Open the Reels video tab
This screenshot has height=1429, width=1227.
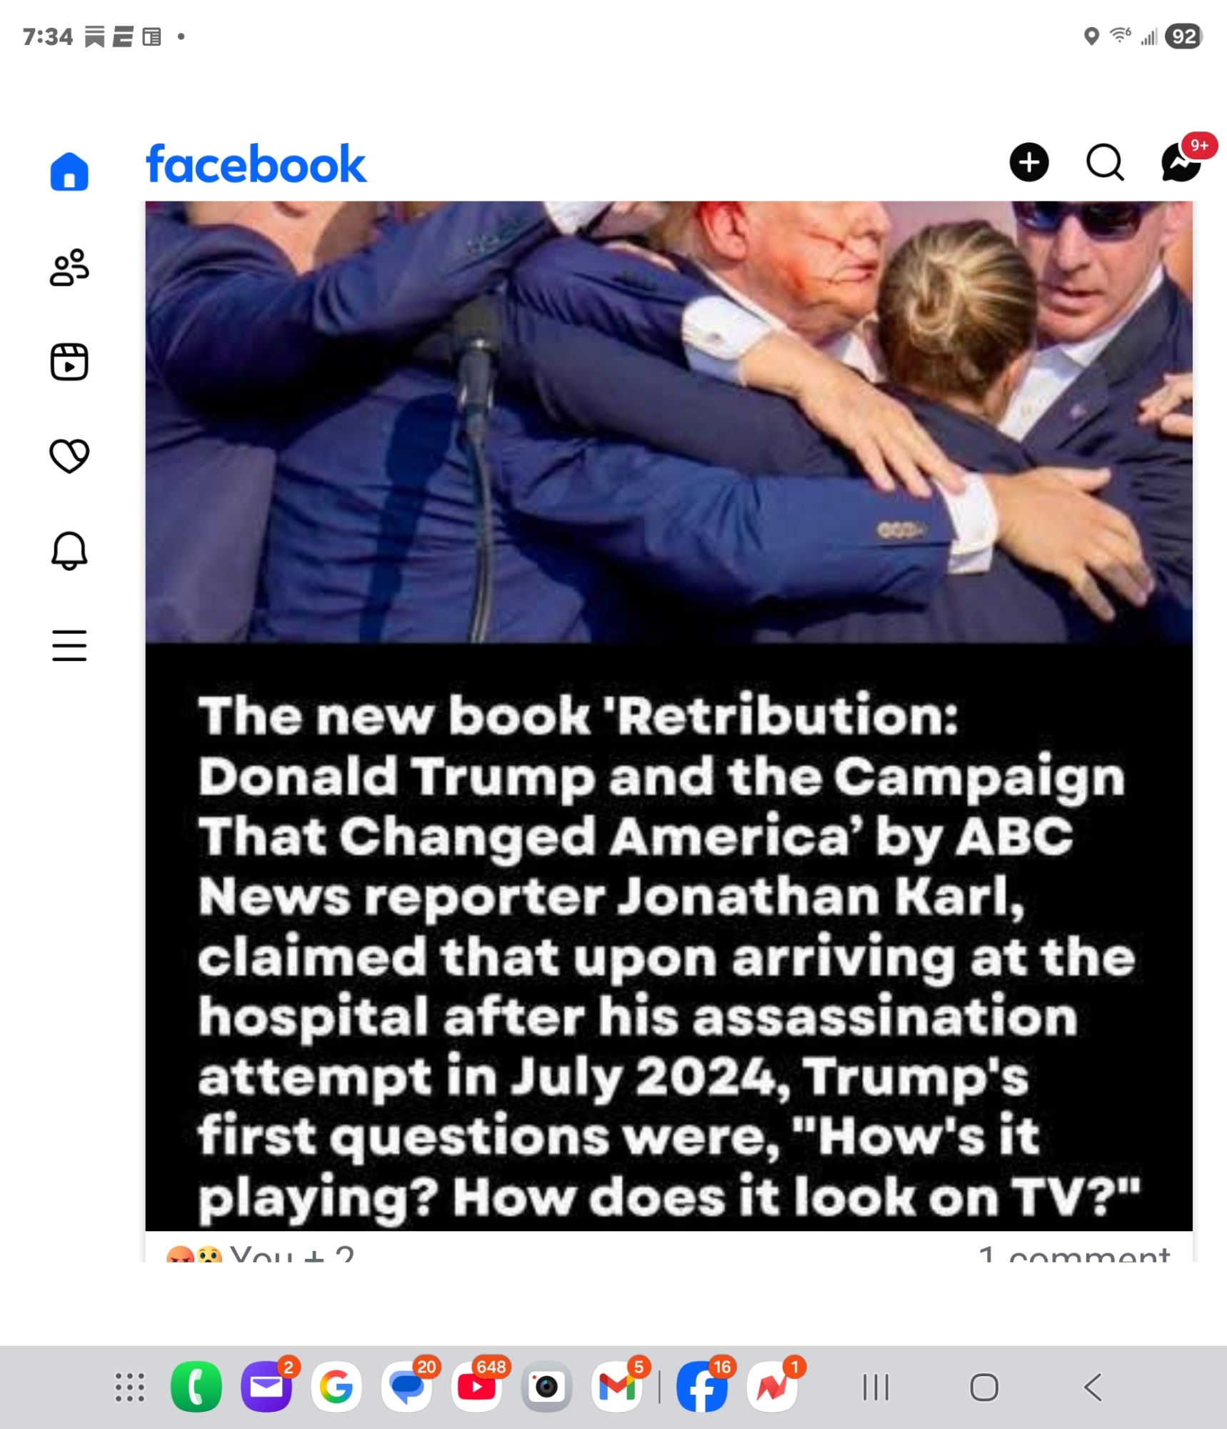69,362
